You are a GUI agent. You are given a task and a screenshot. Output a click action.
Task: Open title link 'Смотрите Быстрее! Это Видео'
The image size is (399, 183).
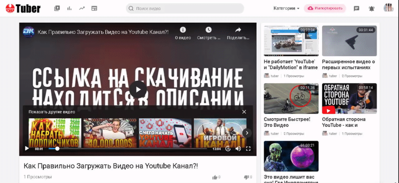coord(287,122)
